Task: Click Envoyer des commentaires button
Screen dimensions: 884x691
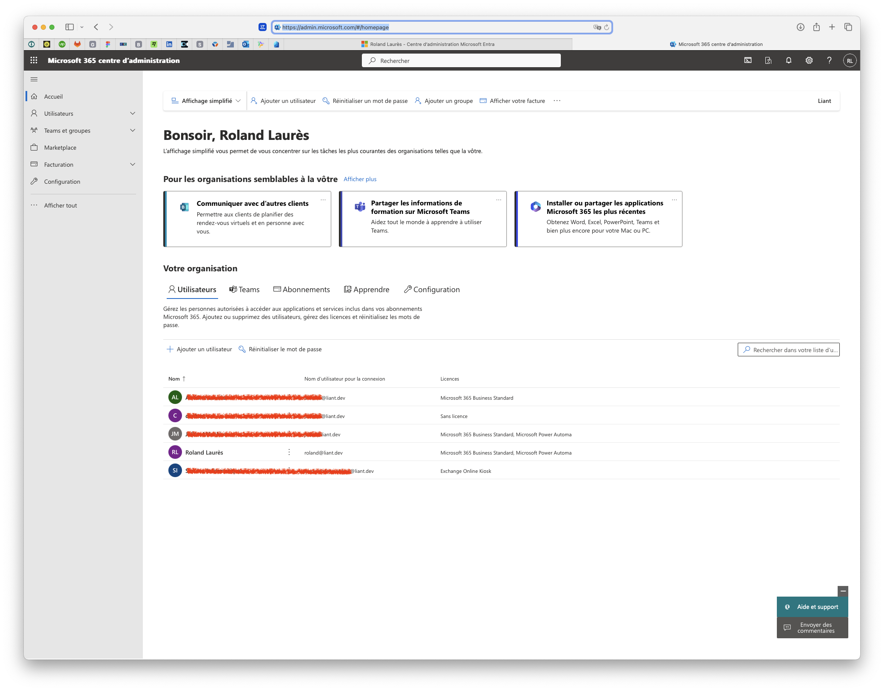Action: point(813,628)
